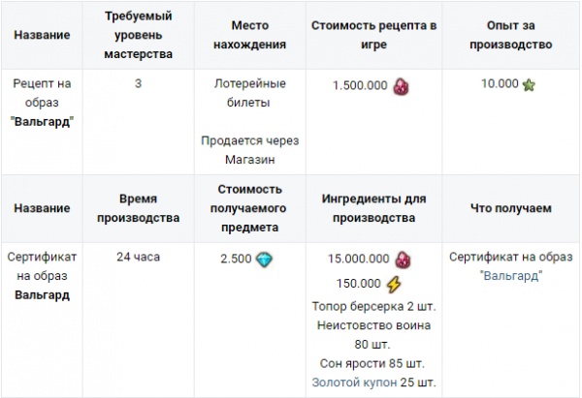Click the 'Место нахождения' header cell
Screen dimensions: 582x398
pyautogui.click(x=250, y=35)
